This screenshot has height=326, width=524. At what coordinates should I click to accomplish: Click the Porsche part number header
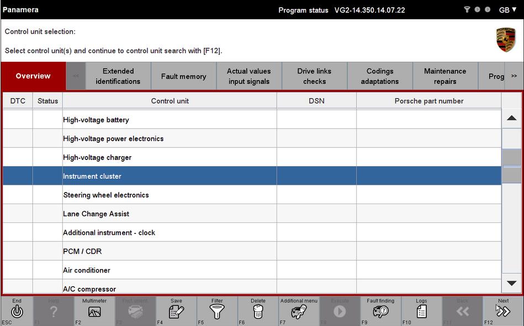[429, 101]
